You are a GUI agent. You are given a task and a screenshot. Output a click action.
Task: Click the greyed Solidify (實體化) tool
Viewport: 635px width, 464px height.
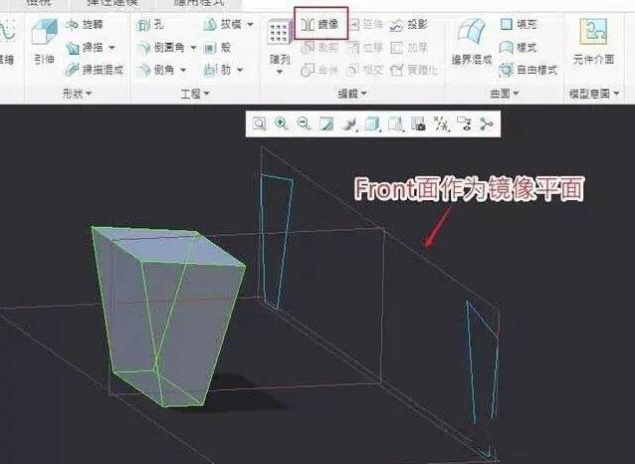414,71
